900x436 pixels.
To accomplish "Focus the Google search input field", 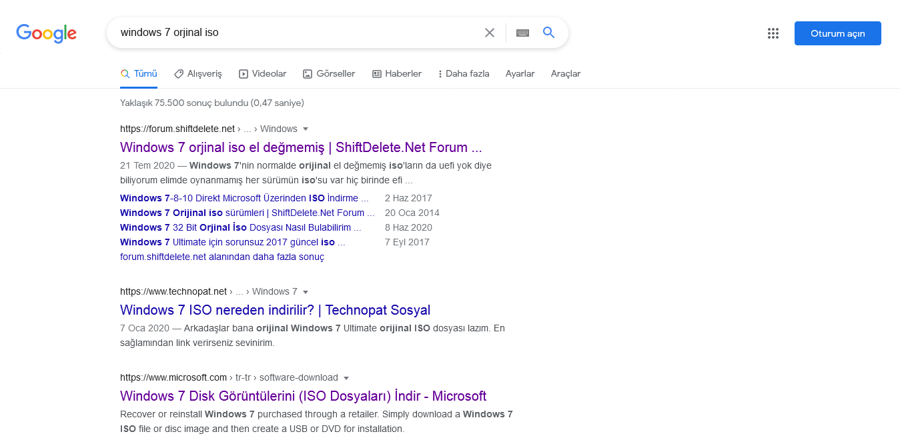I will (x=294, y=33).
